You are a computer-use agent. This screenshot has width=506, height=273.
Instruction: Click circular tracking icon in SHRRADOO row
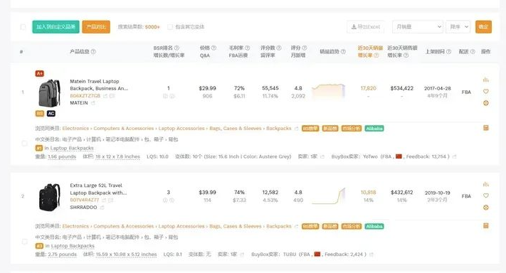point(485,208)
